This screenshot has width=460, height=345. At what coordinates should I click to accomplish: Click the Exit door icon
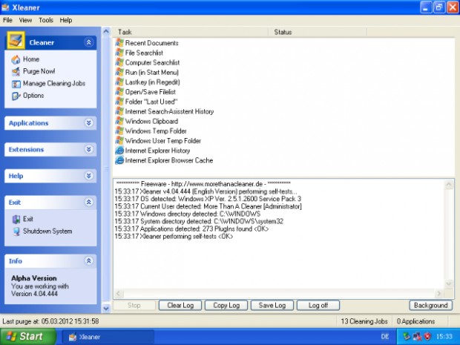(16, 220)
